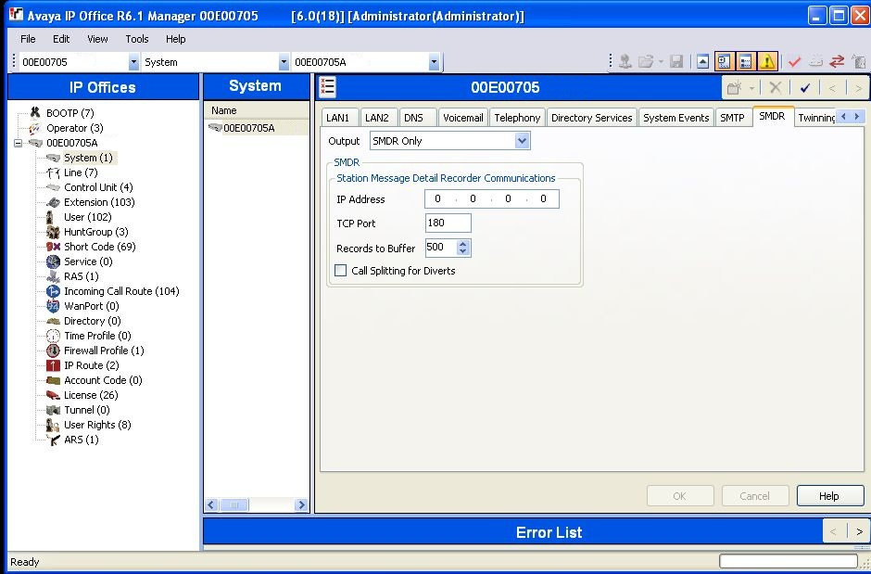Image resolution: width=871 pixels, height=574 pixels.
Task: Click the delete record X icon
Action: [x=776, y=88]
